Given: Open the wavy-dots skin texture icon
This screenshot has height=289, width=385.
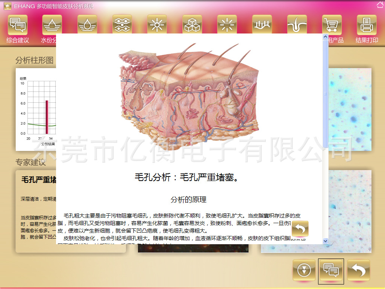Looking at the screenshot, I should point(122,25).
